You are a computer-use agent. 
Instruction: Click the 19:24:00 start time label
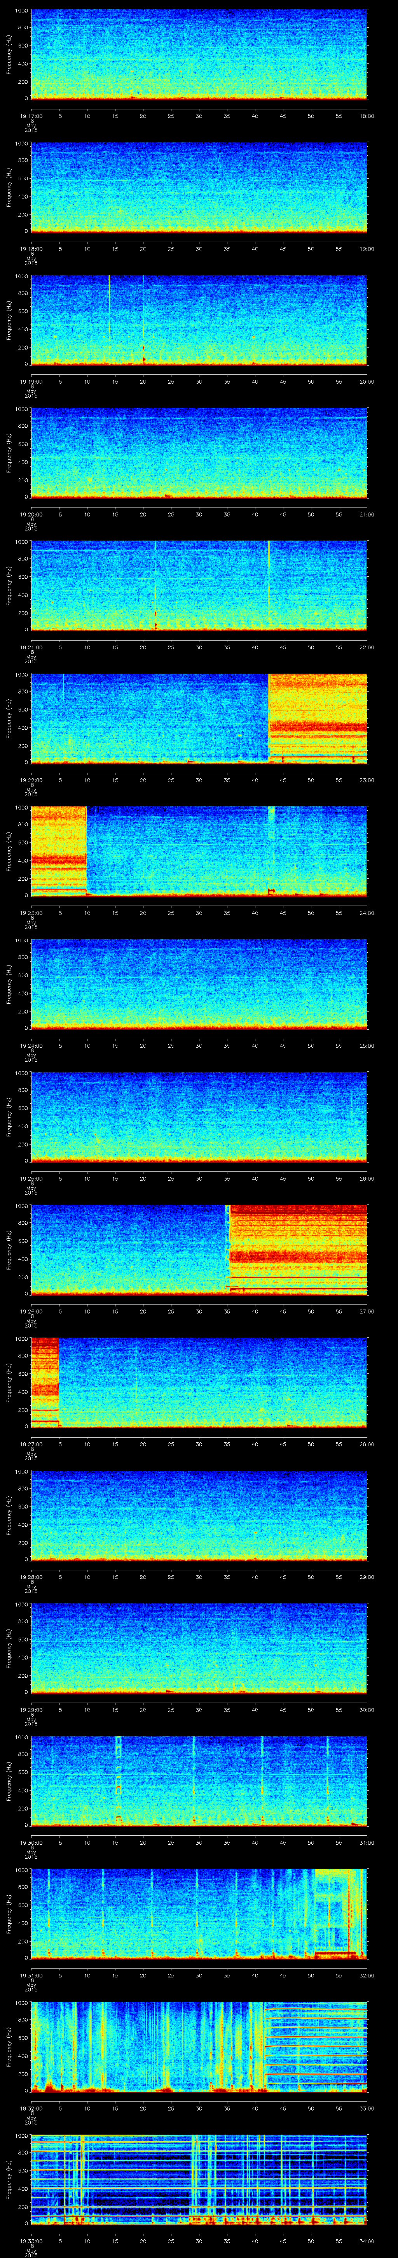[31, 1046]
